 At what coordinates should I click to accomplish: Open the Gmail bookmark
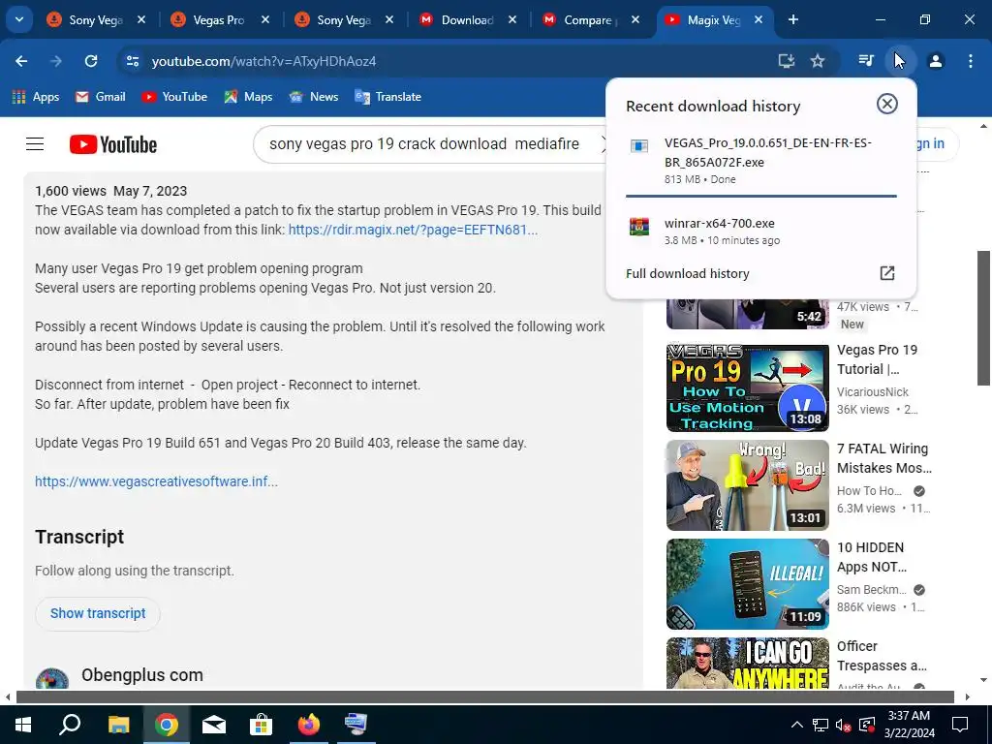coord(101,97)
